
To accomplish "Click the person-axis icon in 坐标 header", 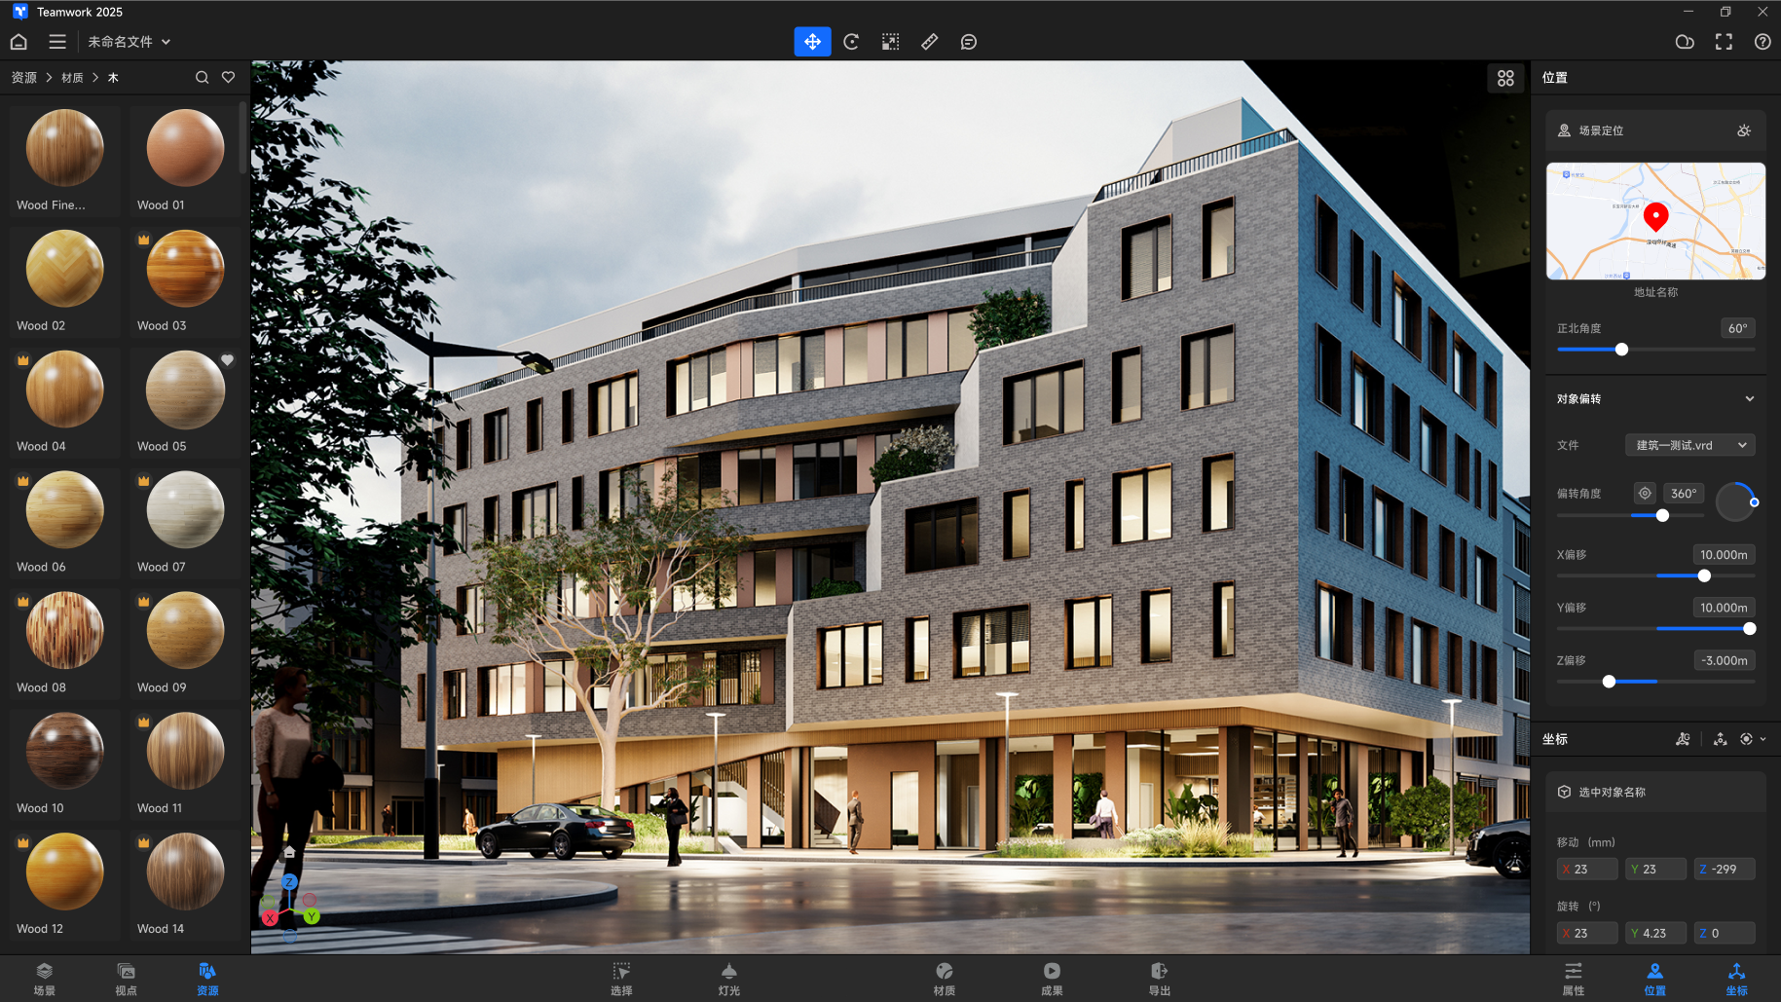I will click(x=1683, y=739).
